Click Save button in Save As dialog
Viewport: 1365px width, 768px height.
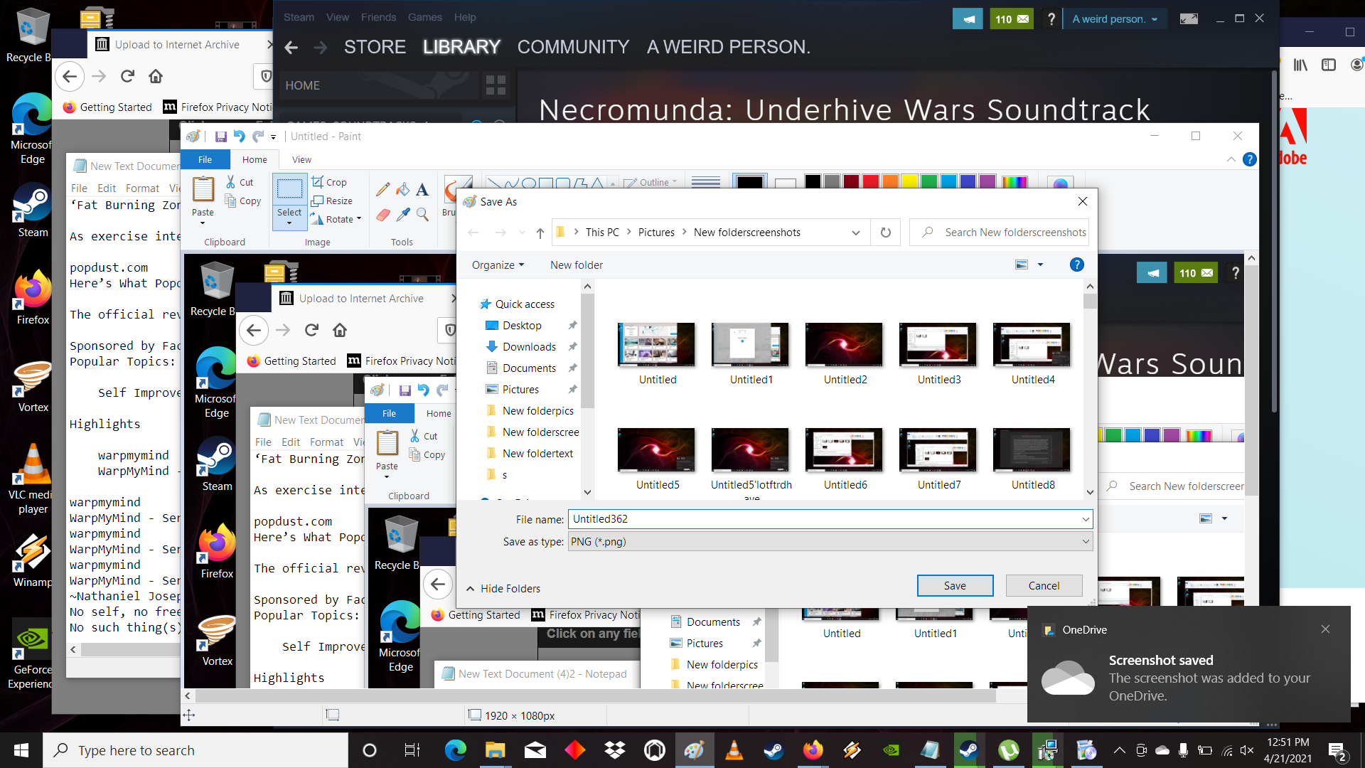click(x=954, y=585)
